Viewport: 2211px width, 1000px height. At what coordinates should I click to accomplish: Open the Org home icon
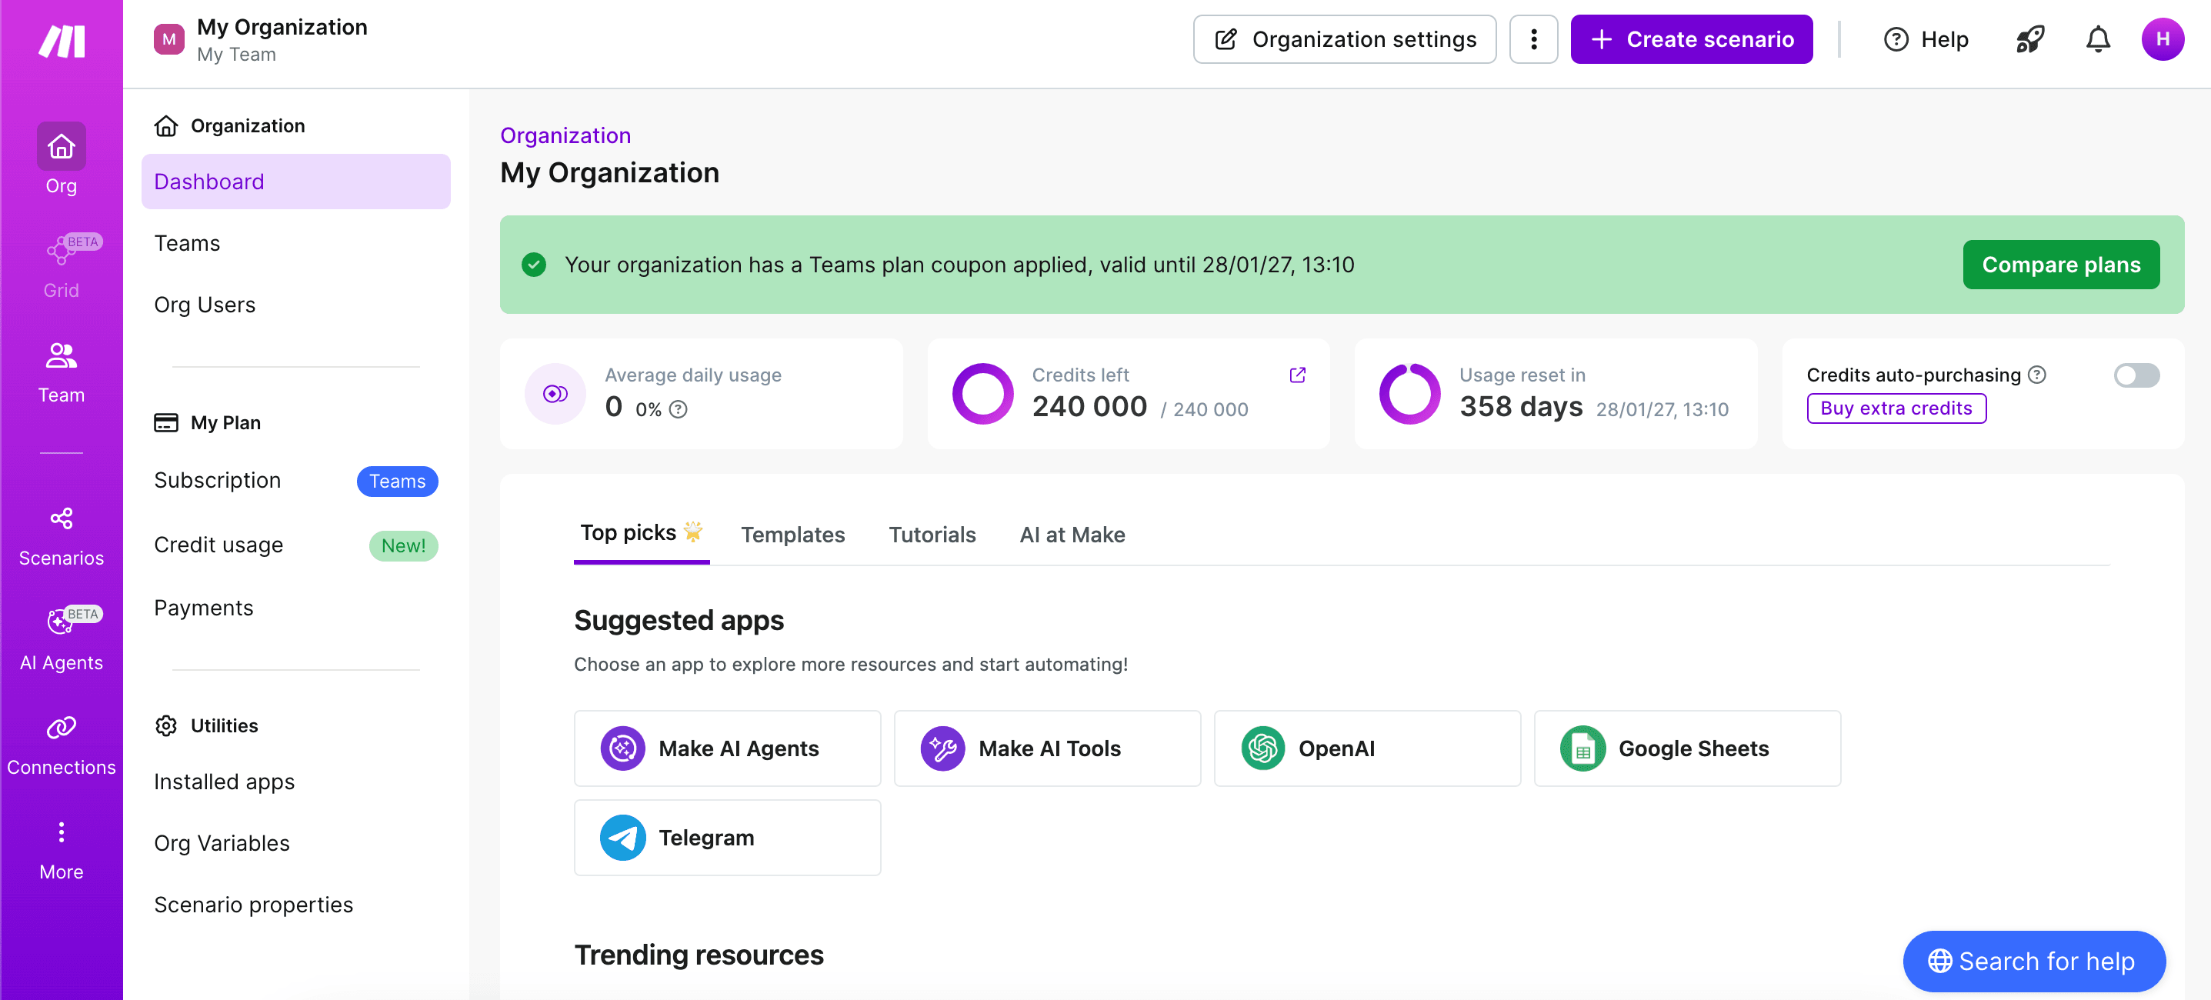pos(61,147)
